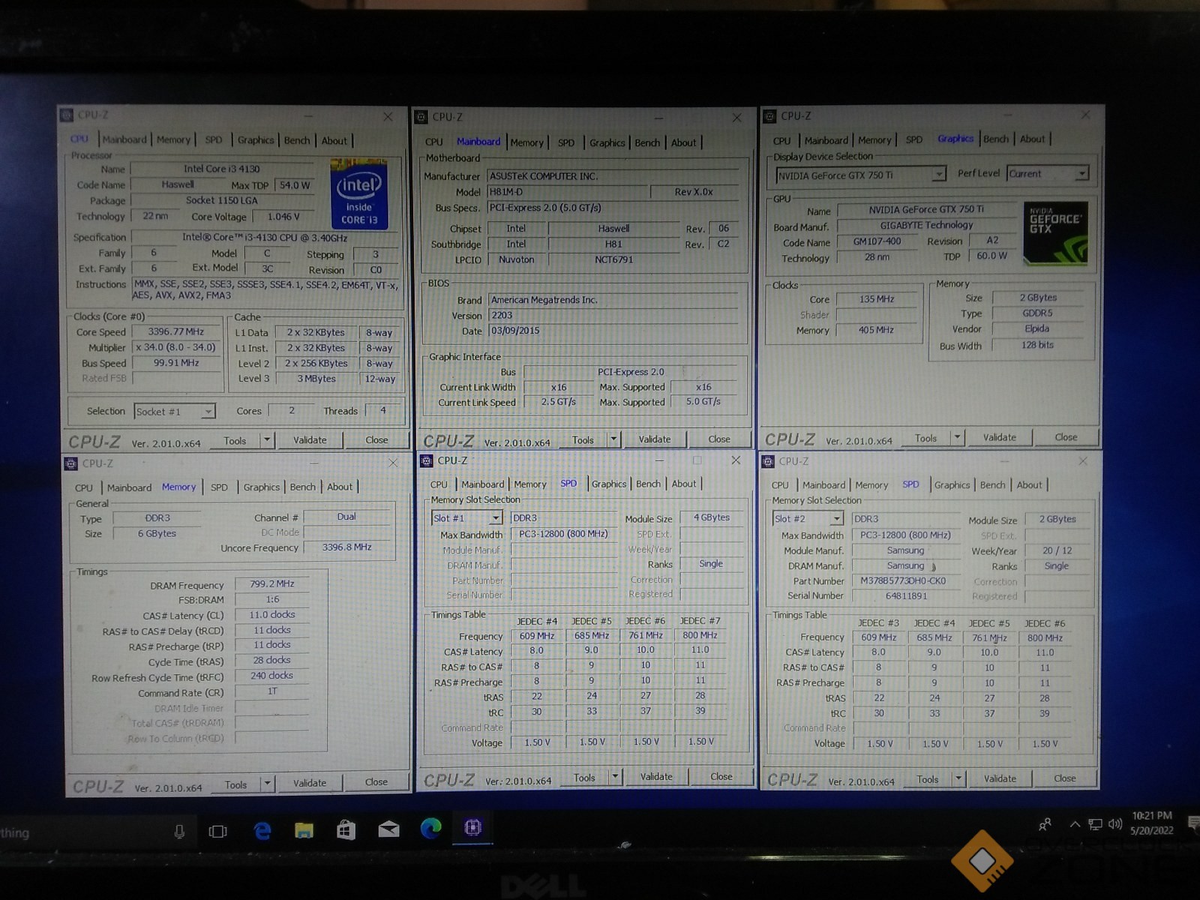The image size is (1200, 900).
Task: Switch to Graphics tab in the Memory window
Action: 261,487
